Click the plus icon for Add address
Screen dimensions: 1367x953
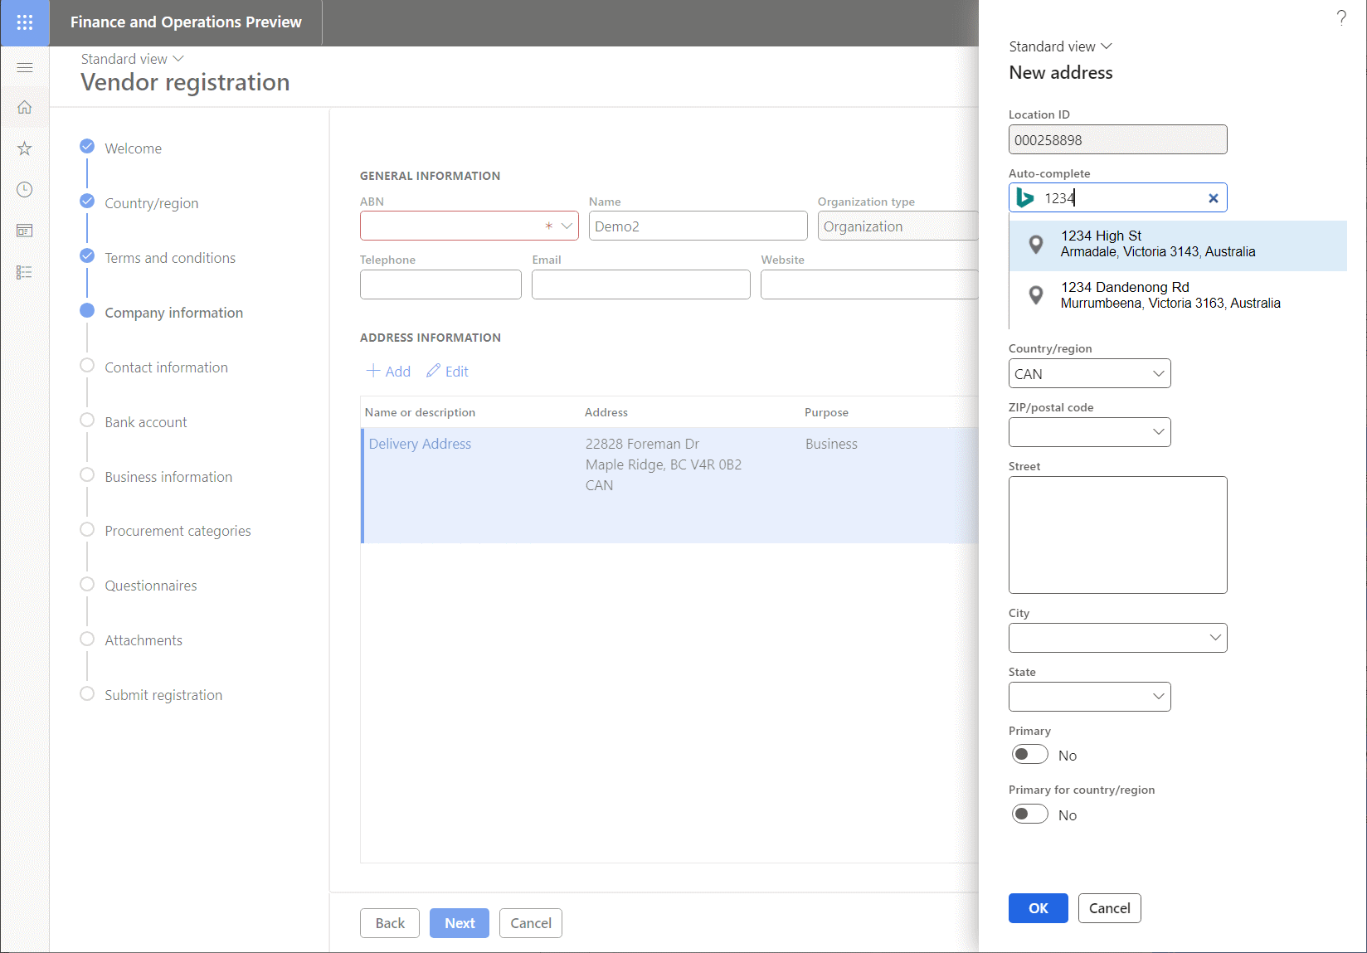pyautogui.click(x=373, y=371)
